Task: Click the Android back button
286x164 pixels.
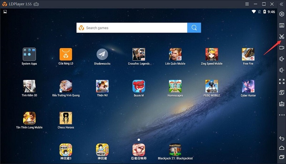Action: click(x=282, y=138)
